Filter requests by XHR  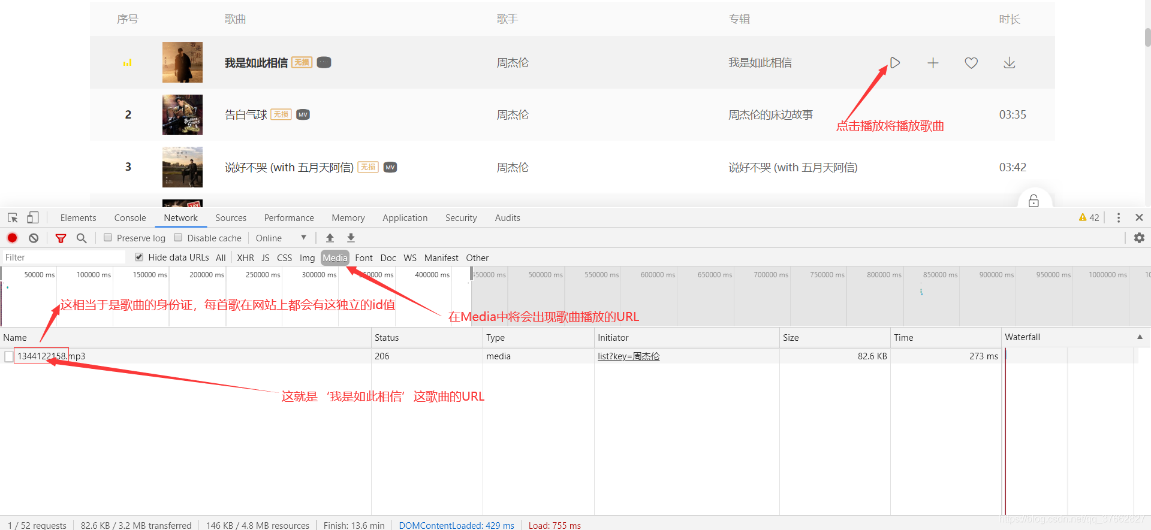tap(245, 258)
